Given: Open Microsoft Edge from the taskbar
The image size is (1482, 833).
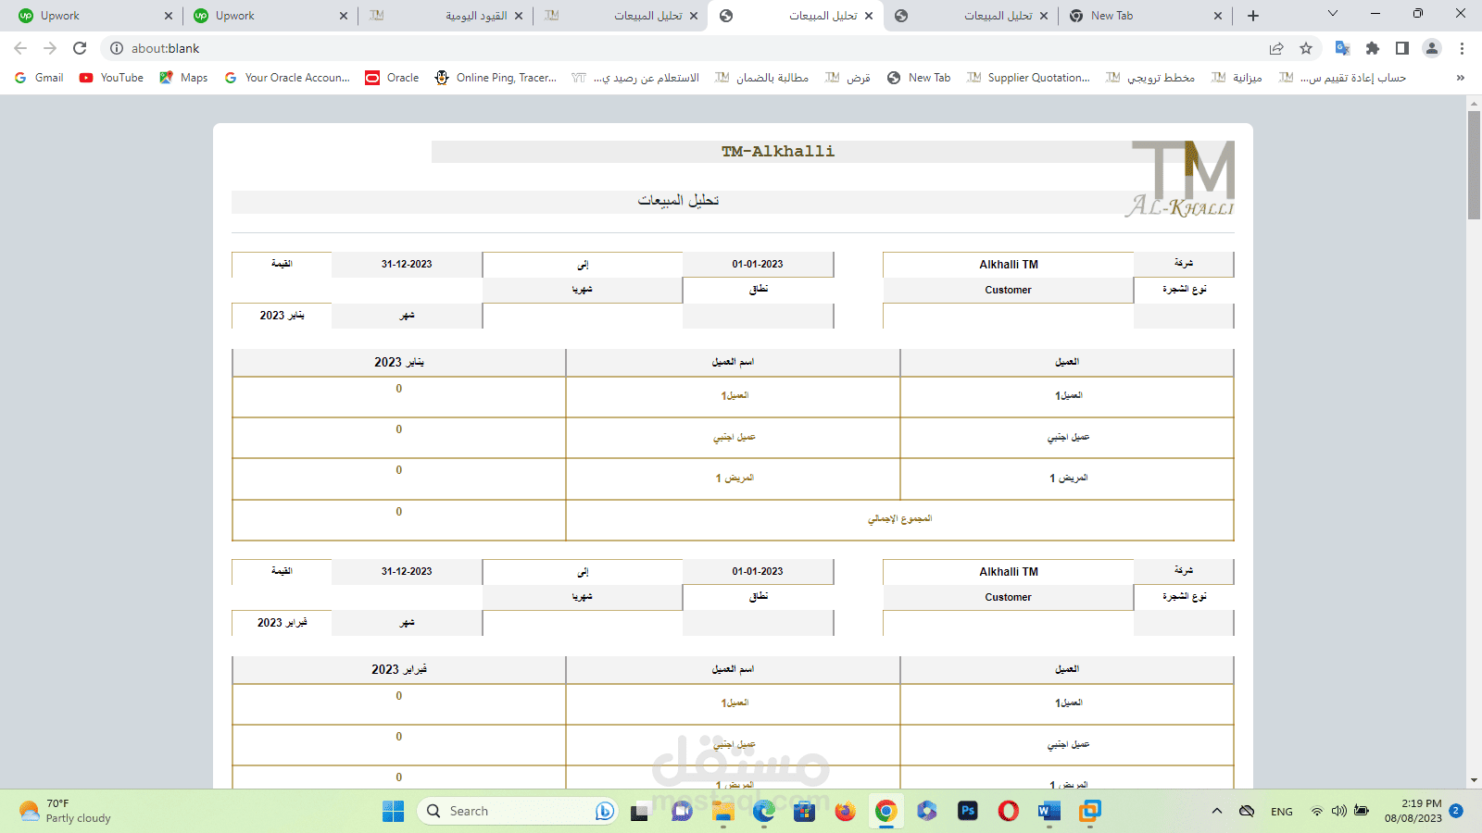Looking at the screenshot, I should pyautogui.click(x=763, y=811).
